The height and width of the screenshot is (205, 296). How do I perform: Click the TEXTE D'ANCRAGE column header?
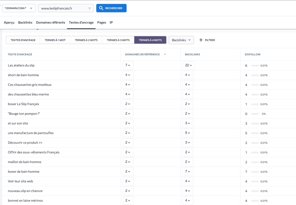20,54
